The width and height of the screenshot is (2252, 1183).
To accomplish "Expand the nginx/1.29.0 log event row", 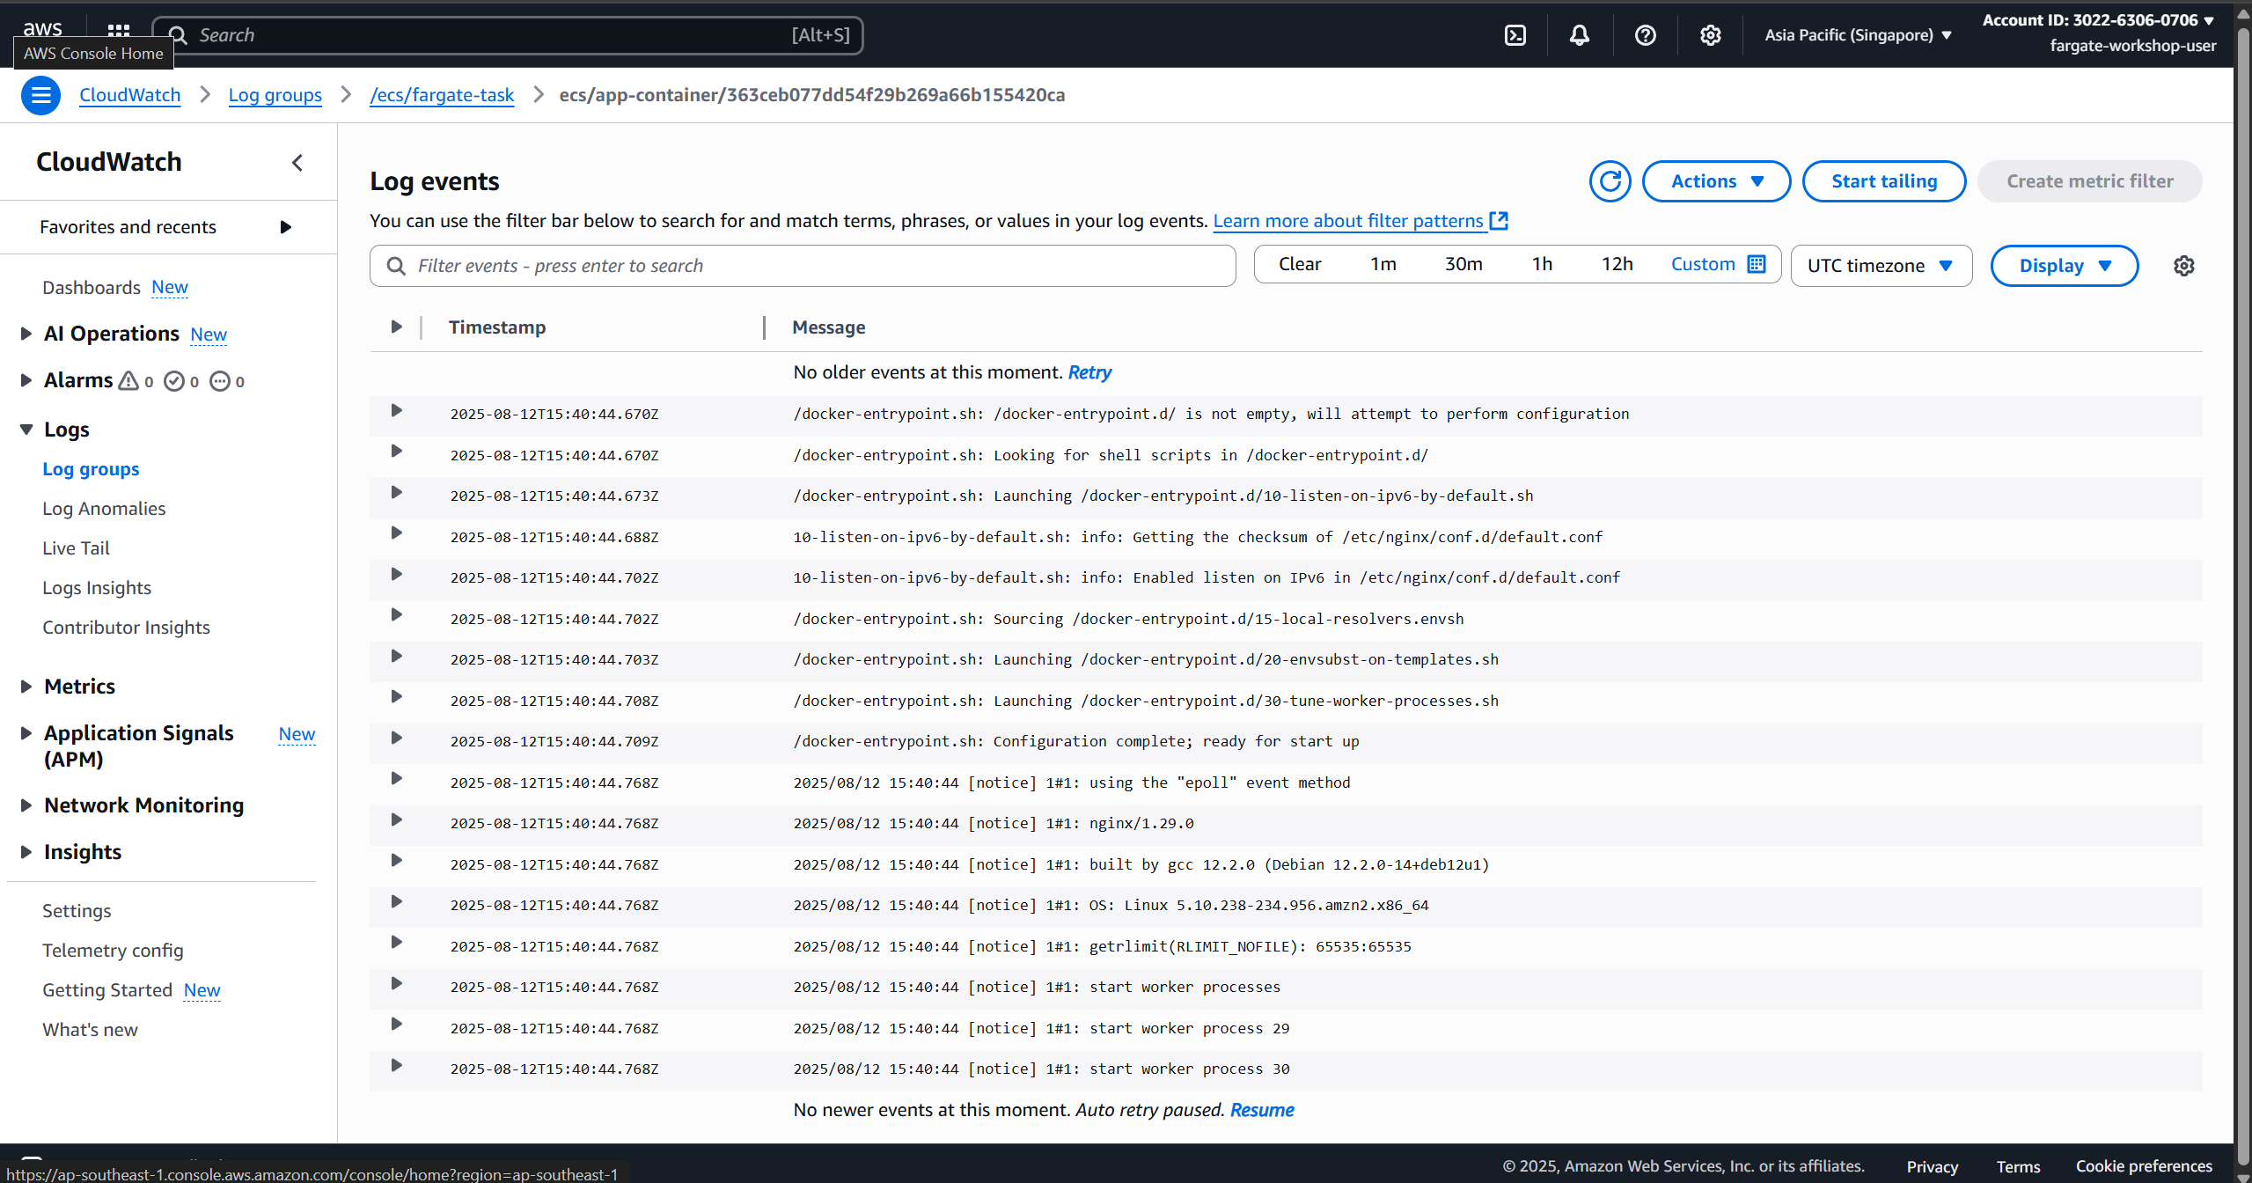I will coord(396,820).
